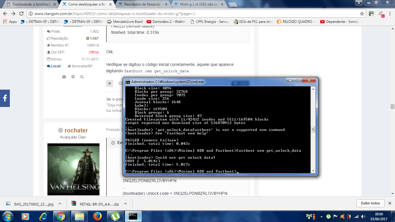This screenshot has width=395, height=222.
Task: Open Darksiders 2 Walkthrough bookmark
Action: coord(167,22)
